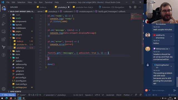Switch to VS Code taskbar icon
Viewport: 178px width, 100px height.
click(x=19, y=98)
